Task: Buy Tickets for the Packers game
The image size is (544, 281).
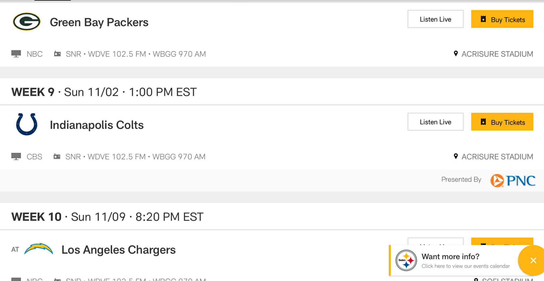Action: (x=502, y=19)
